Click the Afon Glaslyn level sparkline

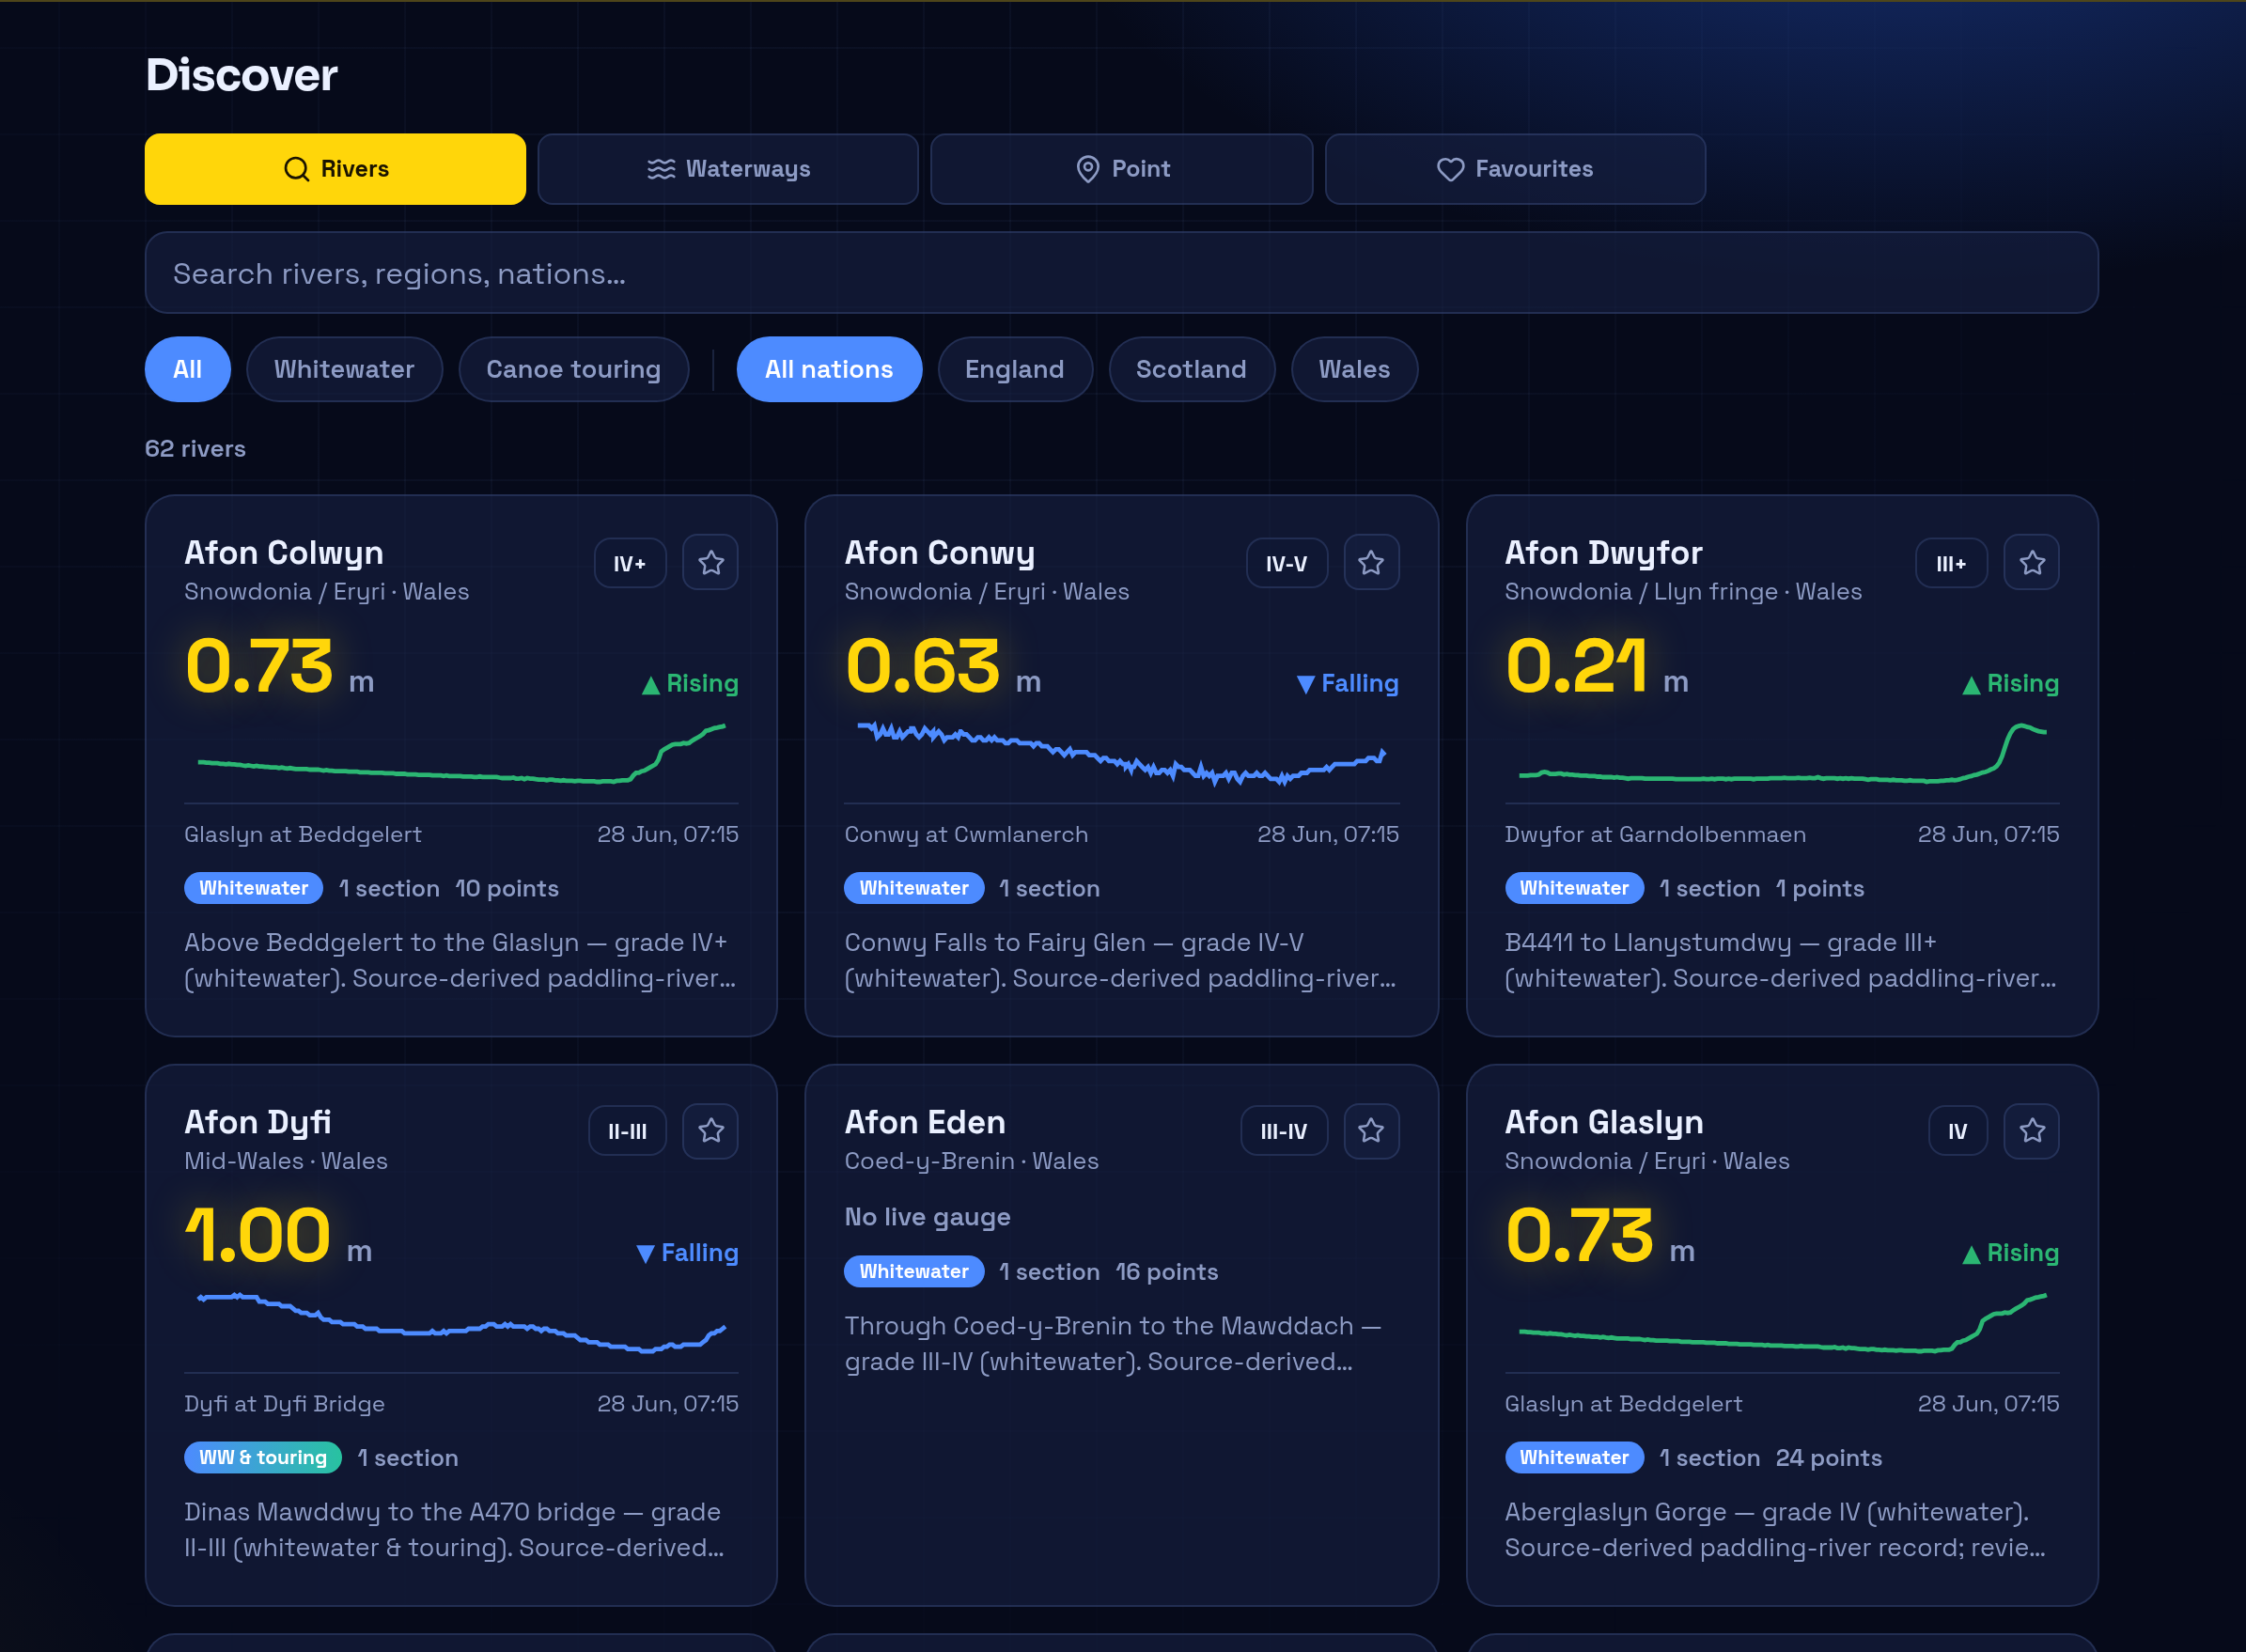[x=1782, y=1323]
